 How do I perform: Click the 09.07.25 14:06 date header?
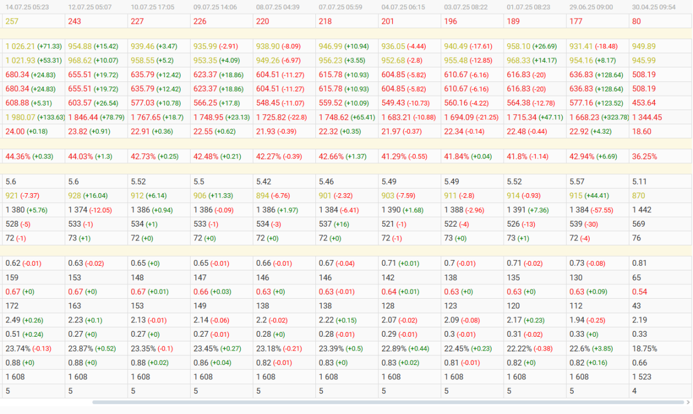tap(215, 7)
